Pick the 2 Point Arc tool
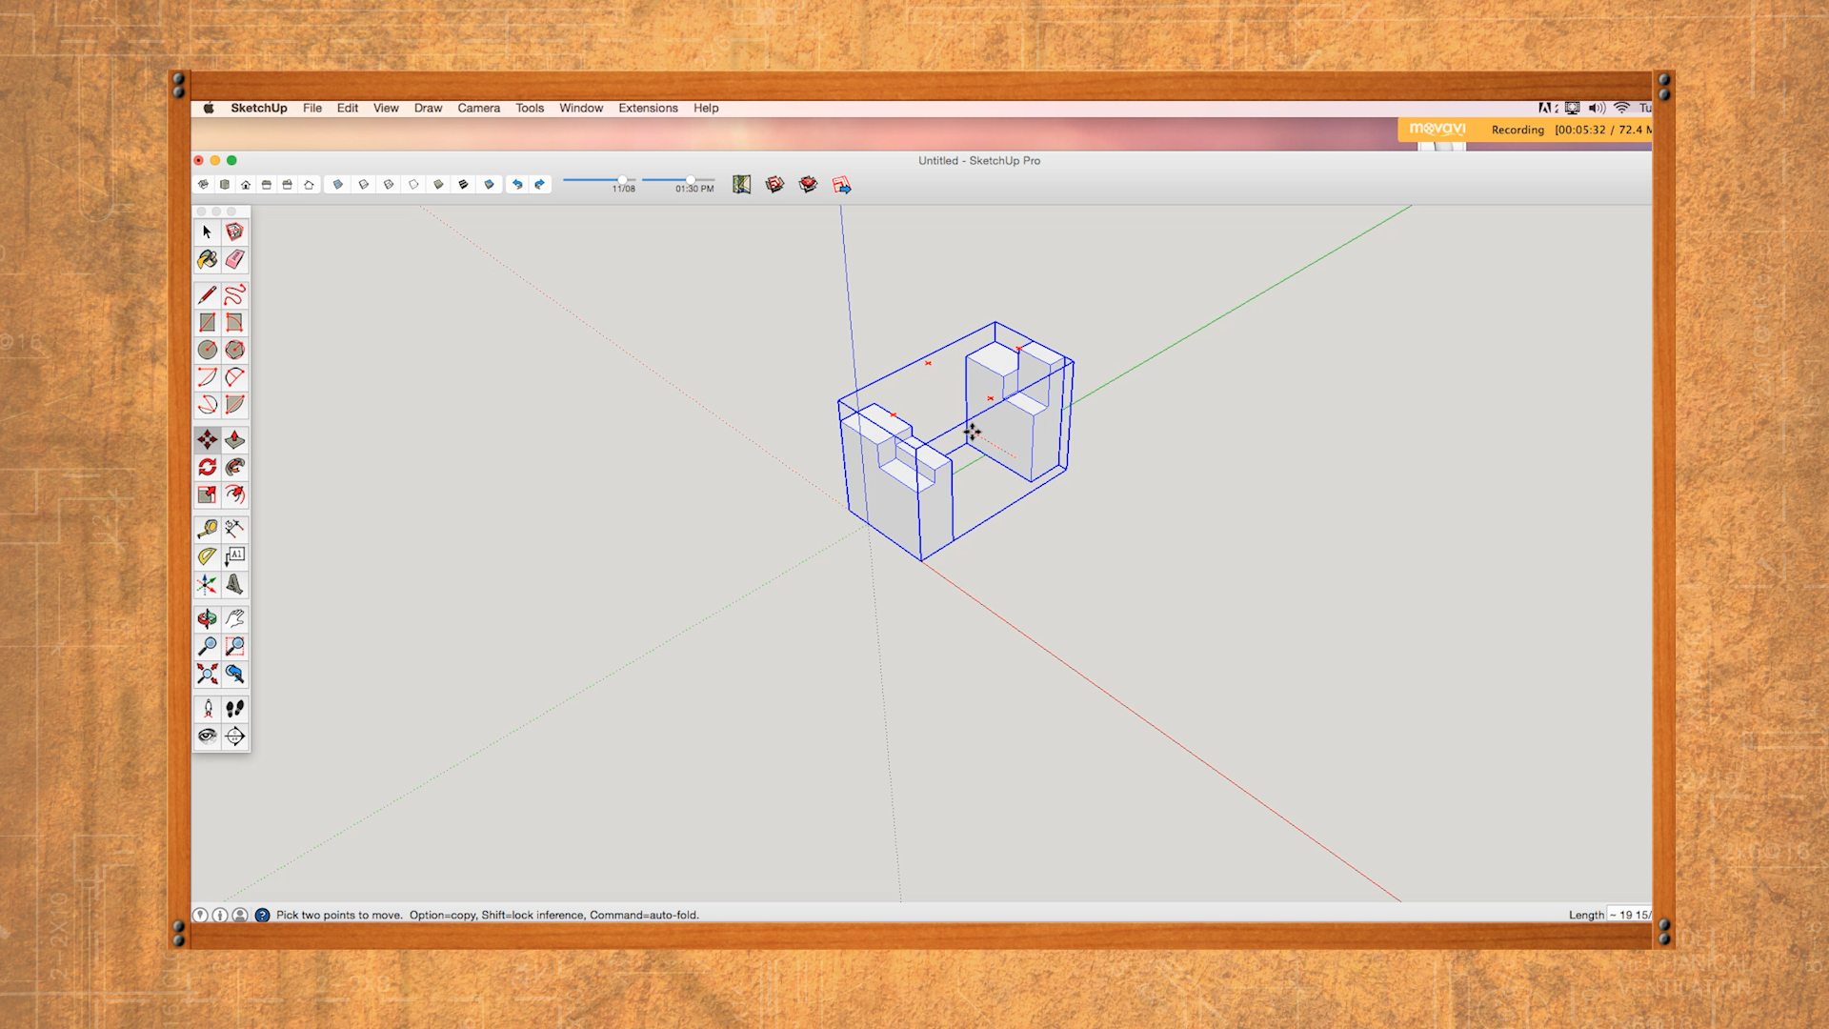This screenshot has height=1029, width=1829. [234, 377]
